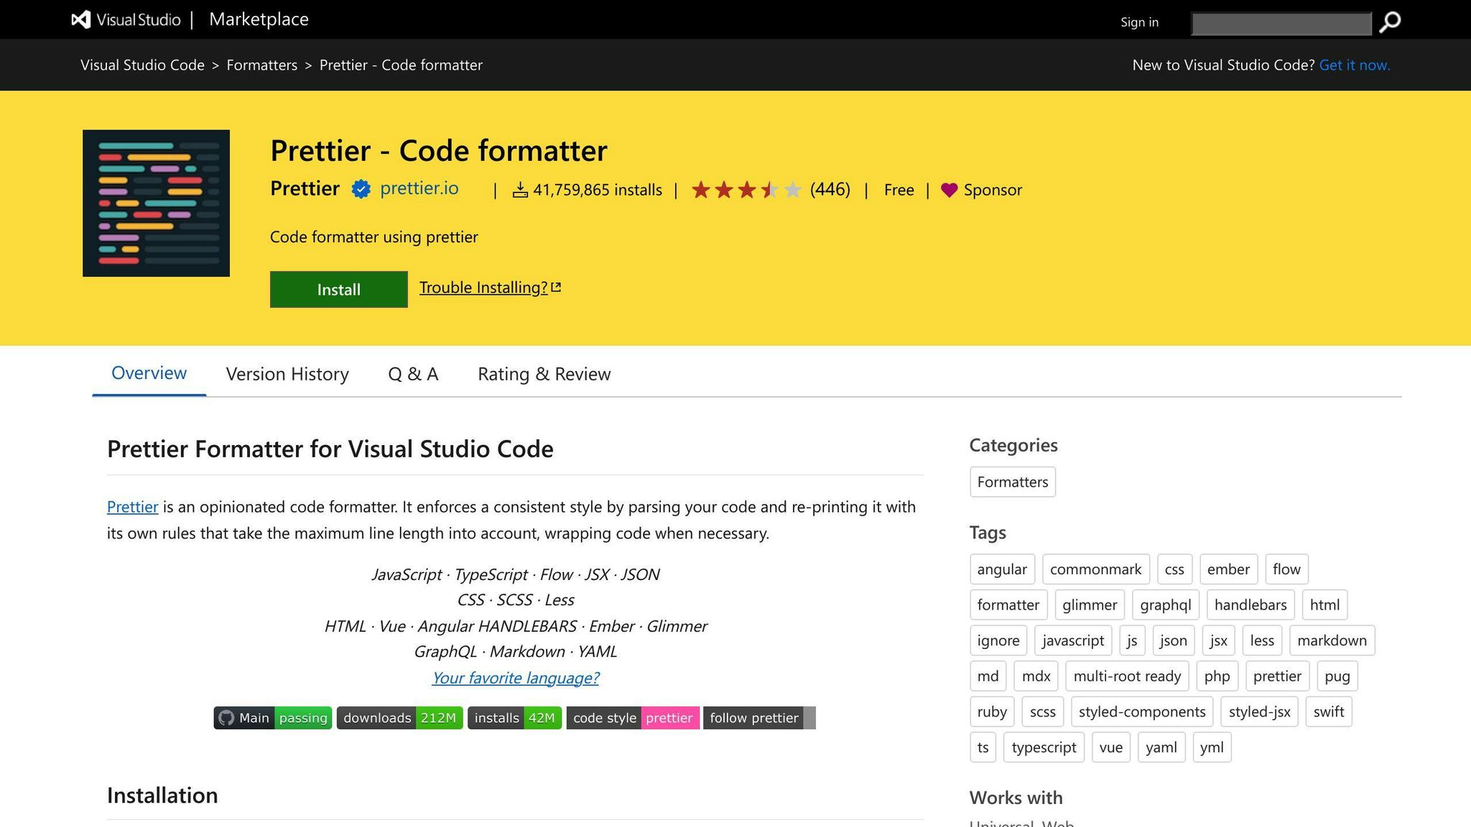Select the typescript tag
This screenshot has height=827, width=1471.
pos(1044,747)
